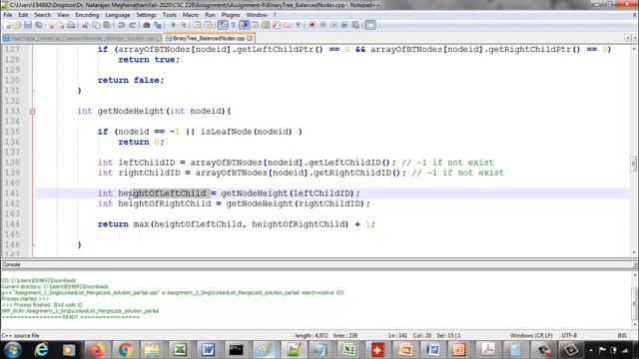
Task: Toggle the indent guide button
Action: 245,25
